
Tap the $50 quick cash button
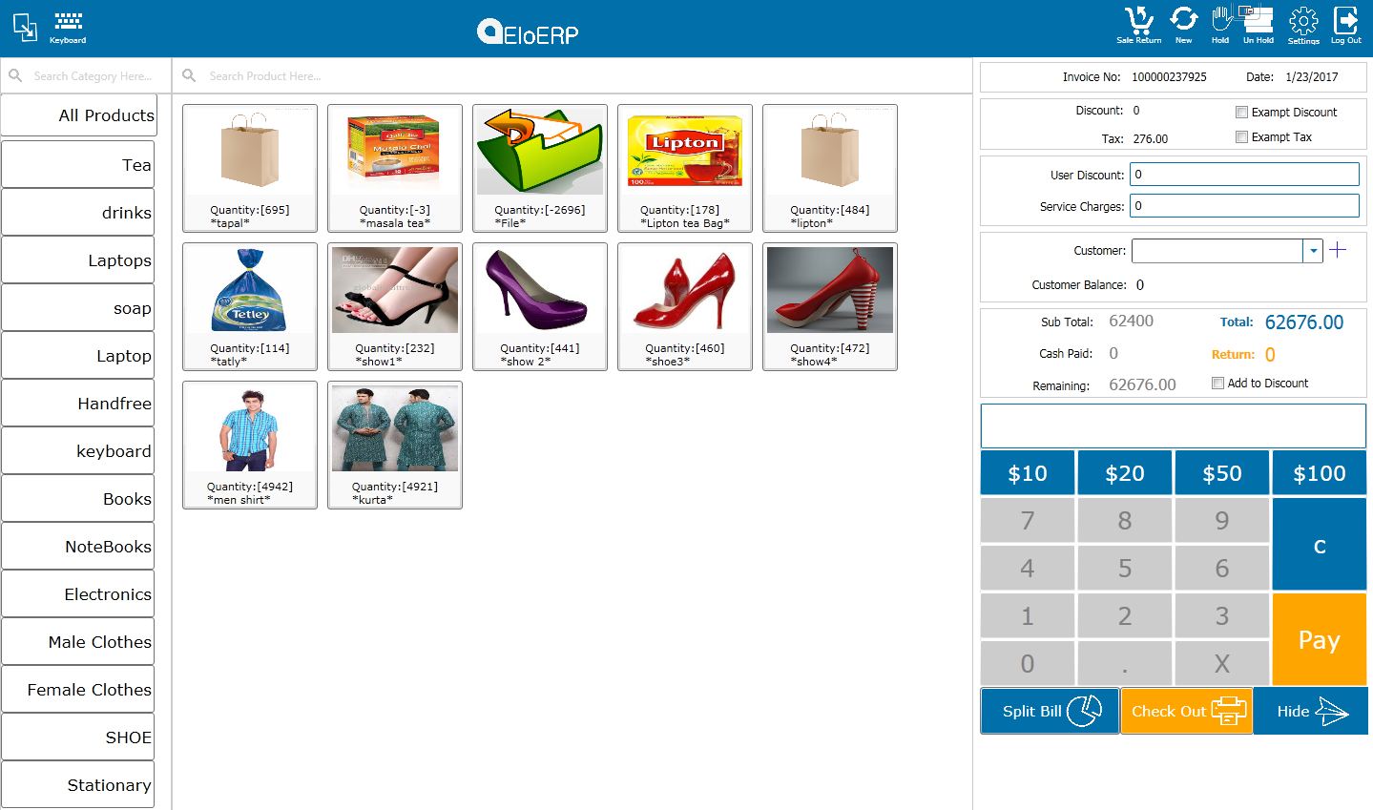coord(1221,473)
